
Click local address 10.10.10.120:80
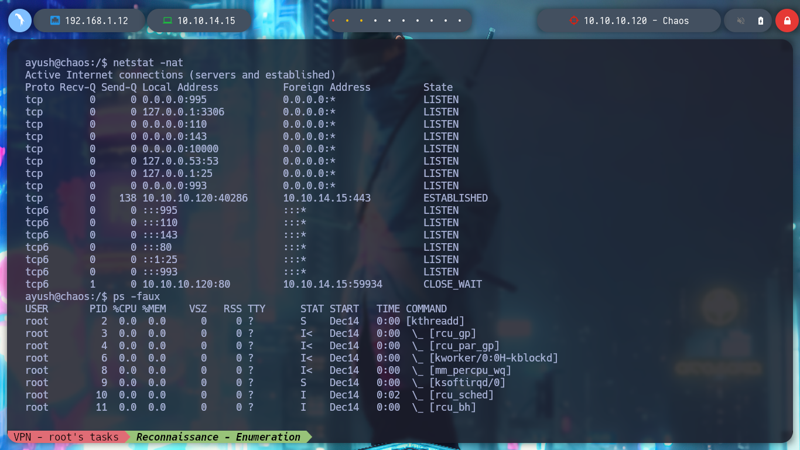click(186, 284)
